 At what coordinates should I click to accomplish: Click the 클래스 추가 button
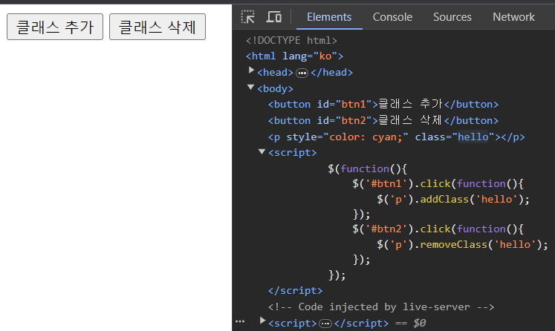click(x=55, y=27)
